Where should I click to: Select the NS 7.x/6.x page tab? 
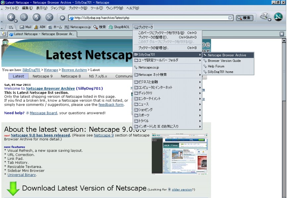pos(98,76)
